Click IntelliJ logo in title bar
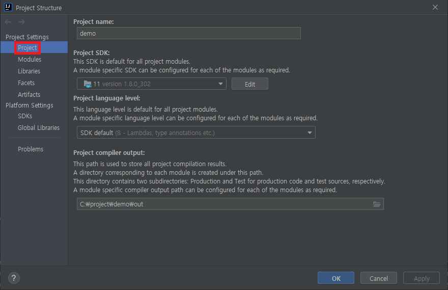Image resolution: width=448 pixels, height=290 pixels. tap(8, 7)
